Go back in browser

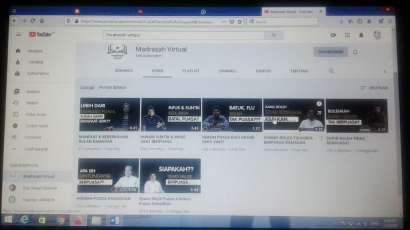pyautogui.click(x=15, y=20)
